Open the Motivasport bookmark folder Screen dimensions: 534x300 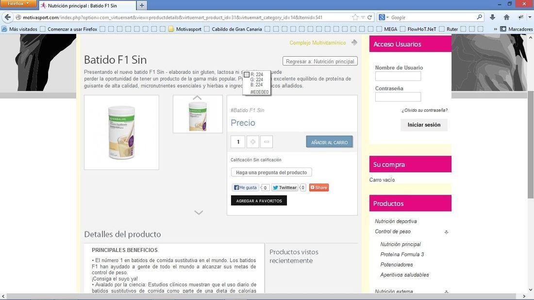click(185, 29)
